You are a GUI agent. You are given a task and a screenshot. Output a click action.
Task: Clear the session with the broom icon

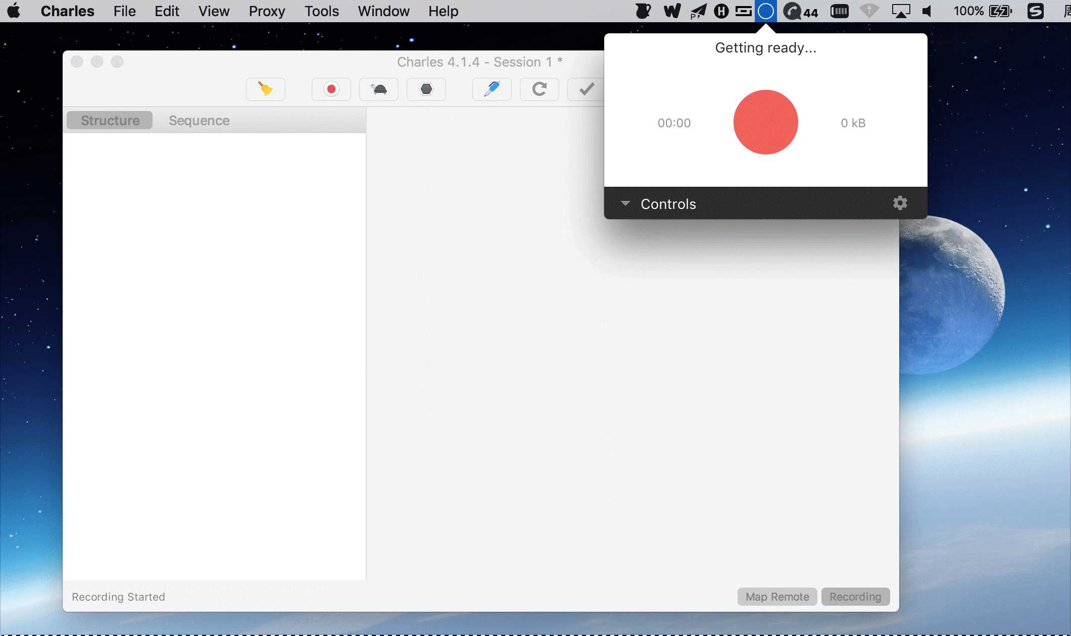tap(266, 89)
